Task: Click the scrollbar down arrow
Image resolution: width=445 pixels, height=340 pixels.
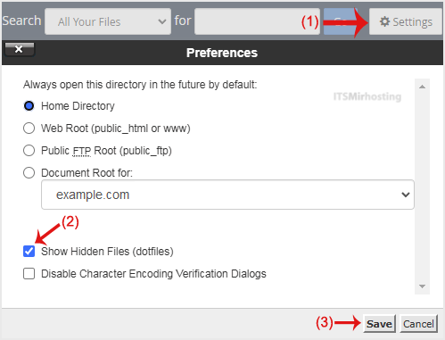Action: 422,286
